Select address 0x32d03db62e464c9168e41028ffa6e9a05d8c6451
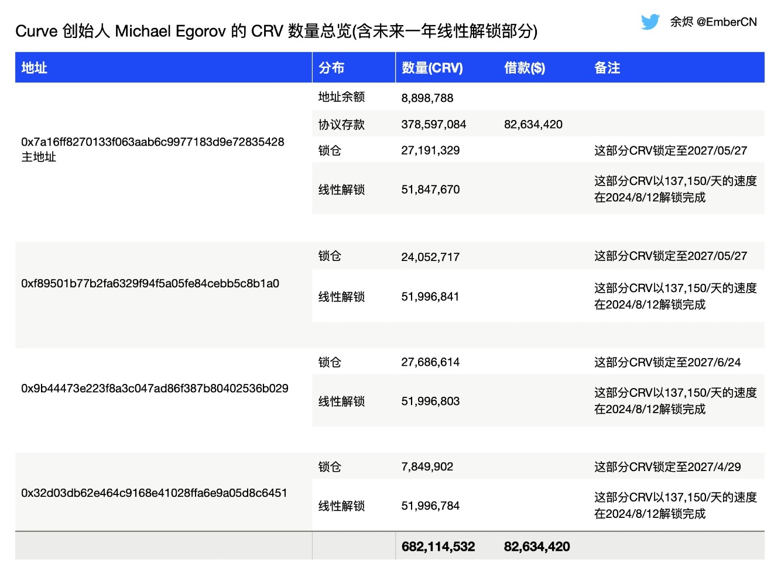Viewport: 781px width, 577px height. click(x=155, y=493)
